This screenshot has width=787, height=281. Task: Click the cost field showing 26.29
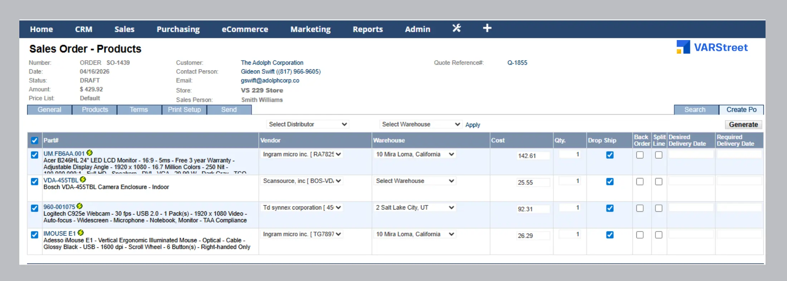tap(533, 236)
